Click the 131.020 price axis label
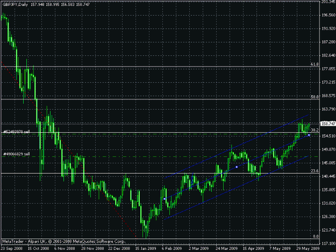This screenshot has height=252, width=336. pyautogui.click(x=328, y=203)
